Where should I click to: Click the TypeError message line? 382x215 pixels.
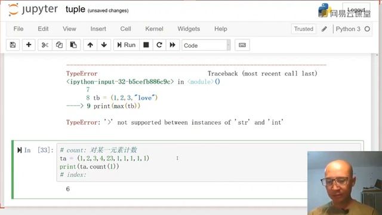(175, 122)
